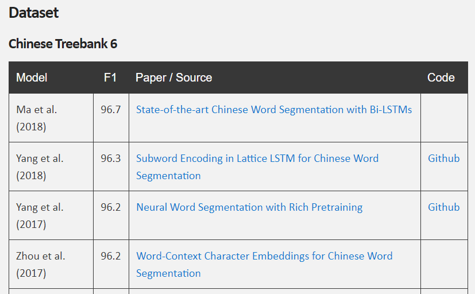Open the Bi-LSTMs Chinese Word Segmentation paper link

click(273, 110)
